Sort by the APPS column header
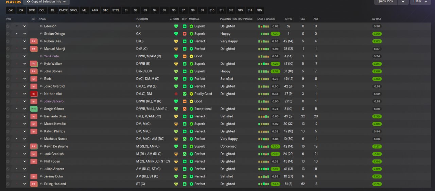Viewport: 435px width, 191px height. (x=288, y=19)
